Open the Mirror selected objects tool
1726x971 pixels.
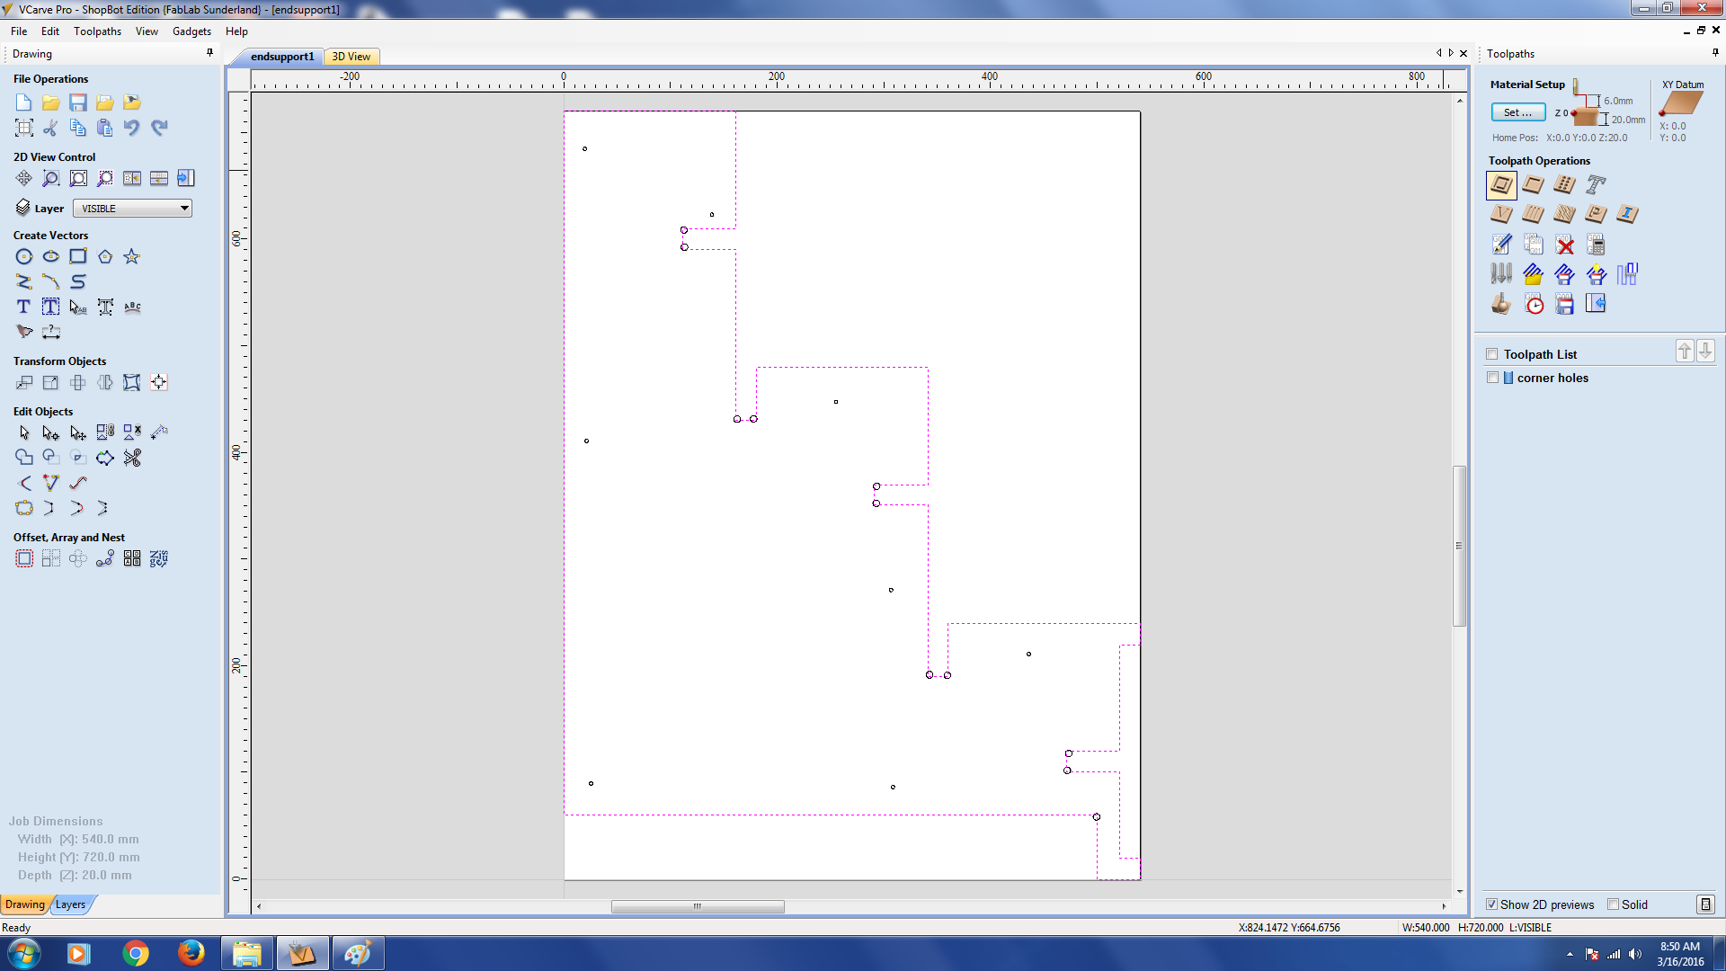point(105,383)
